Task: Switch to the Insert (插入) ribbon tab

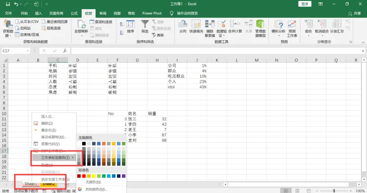Action: [39, 13]
